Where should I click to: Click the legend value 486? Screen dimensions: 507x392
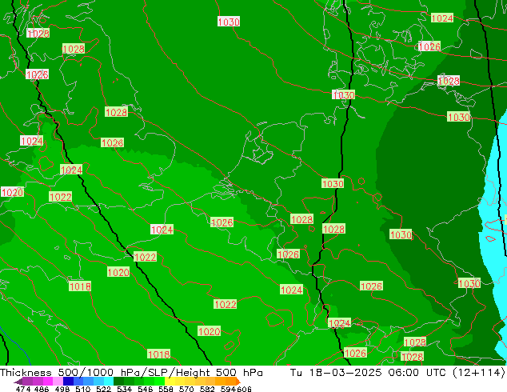point(42,389)
